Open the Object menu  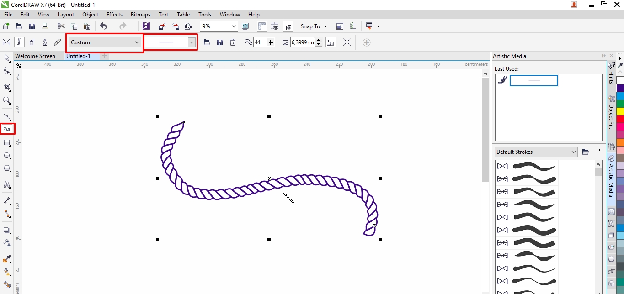point(90,15)
